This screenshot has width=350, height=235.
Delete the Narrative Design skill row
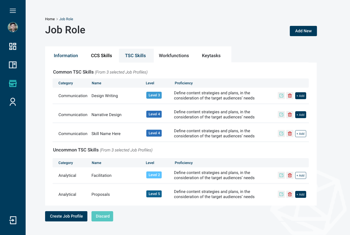coord(290,115)
